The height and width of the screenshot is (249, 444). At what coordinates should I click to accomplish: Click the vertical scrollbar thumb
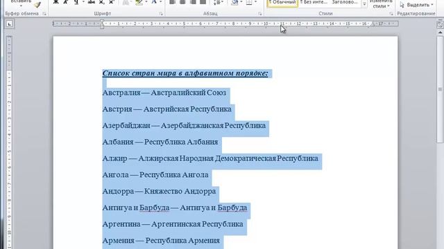point(440,89)
